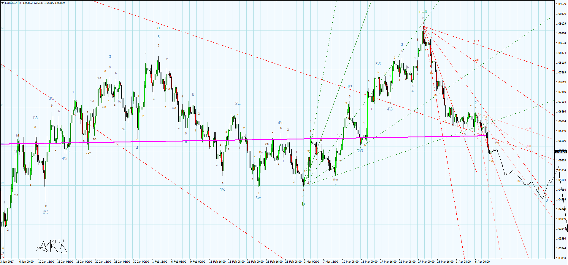The width and height of the screenshot is (568, 265).
Task: Click the 6 Jan 00:00 time label
Action: click(26, 262)
